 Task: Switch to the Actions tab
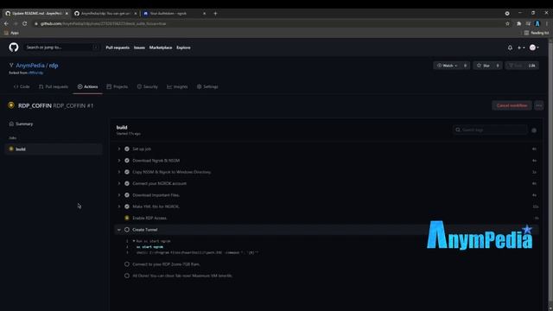[88, 86]
